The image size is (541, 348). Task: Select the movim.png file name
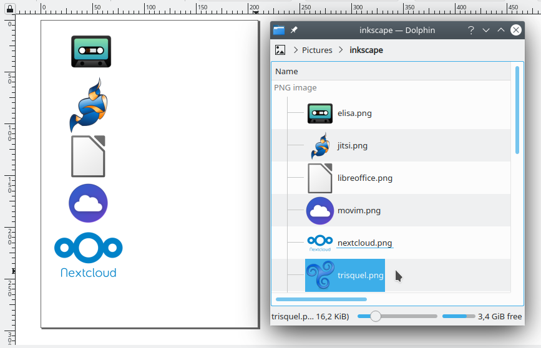point(359,210)
